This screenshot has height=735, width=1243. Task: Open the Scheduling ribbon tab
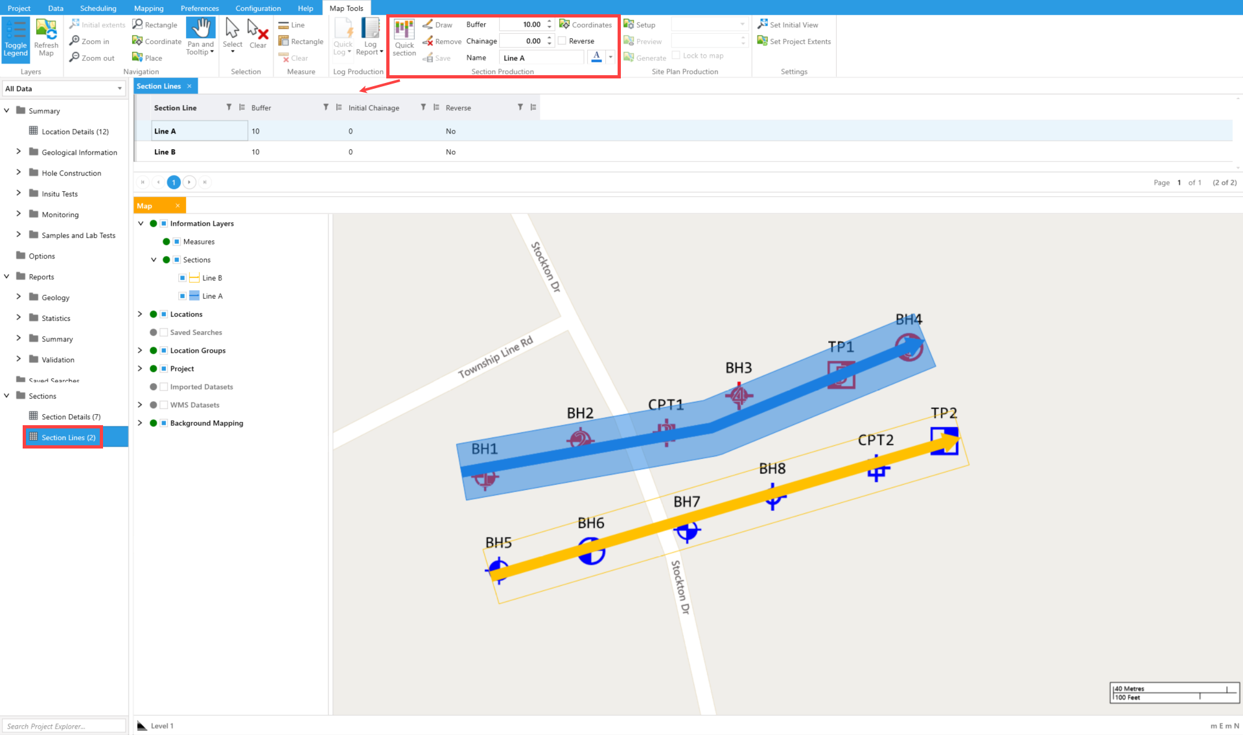tap(98, 8)
